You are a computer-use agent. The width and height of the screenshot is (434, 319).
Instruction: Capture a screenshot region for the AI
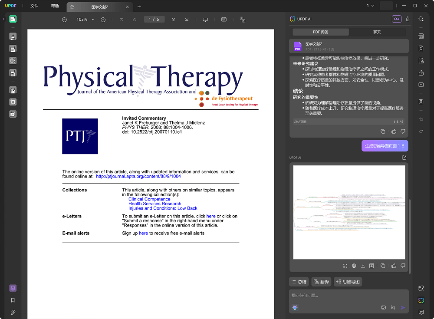[393, 308]
